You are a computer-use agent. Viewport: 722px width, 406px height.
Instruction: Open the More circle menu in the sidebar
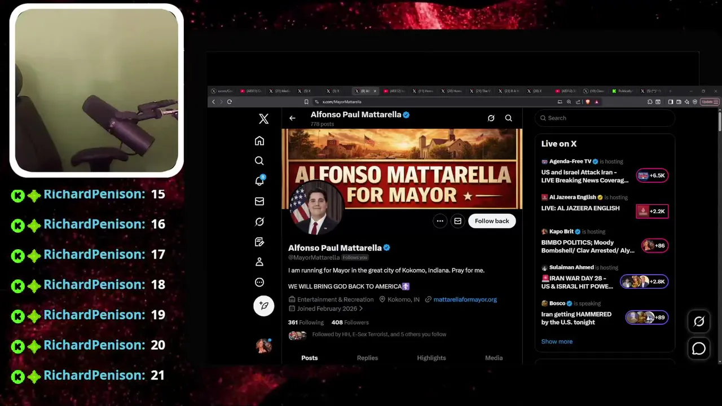(x=259, y=283)
